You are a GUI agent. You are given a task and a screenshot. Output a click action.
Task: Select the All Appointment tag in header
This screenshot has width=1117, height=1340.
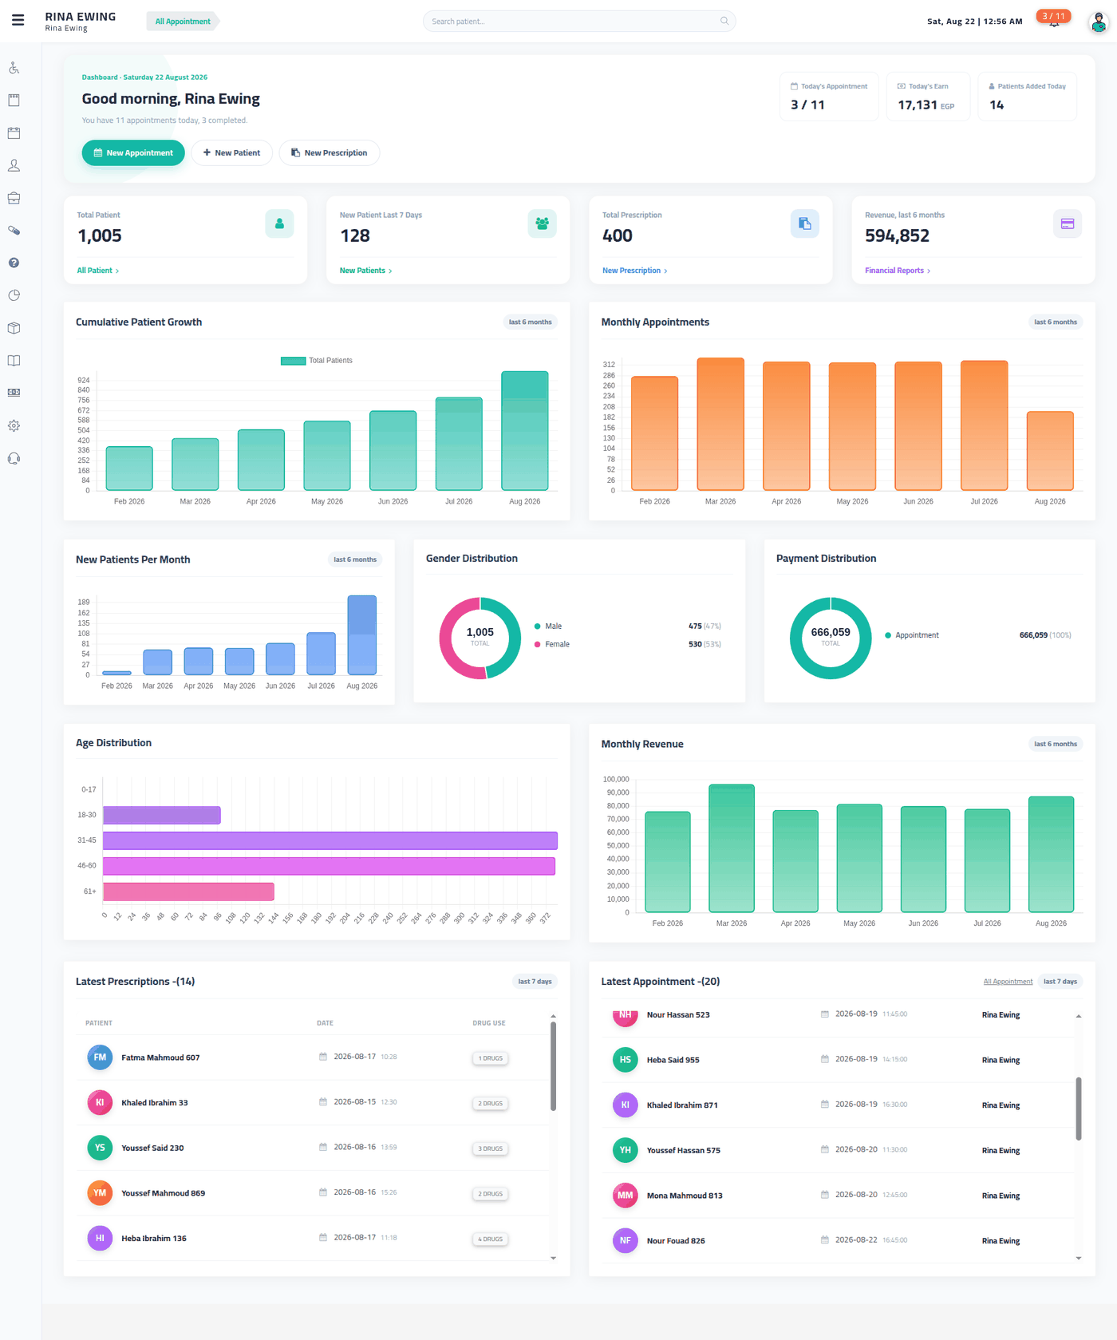pyautogui.click(x=183, y=22)
